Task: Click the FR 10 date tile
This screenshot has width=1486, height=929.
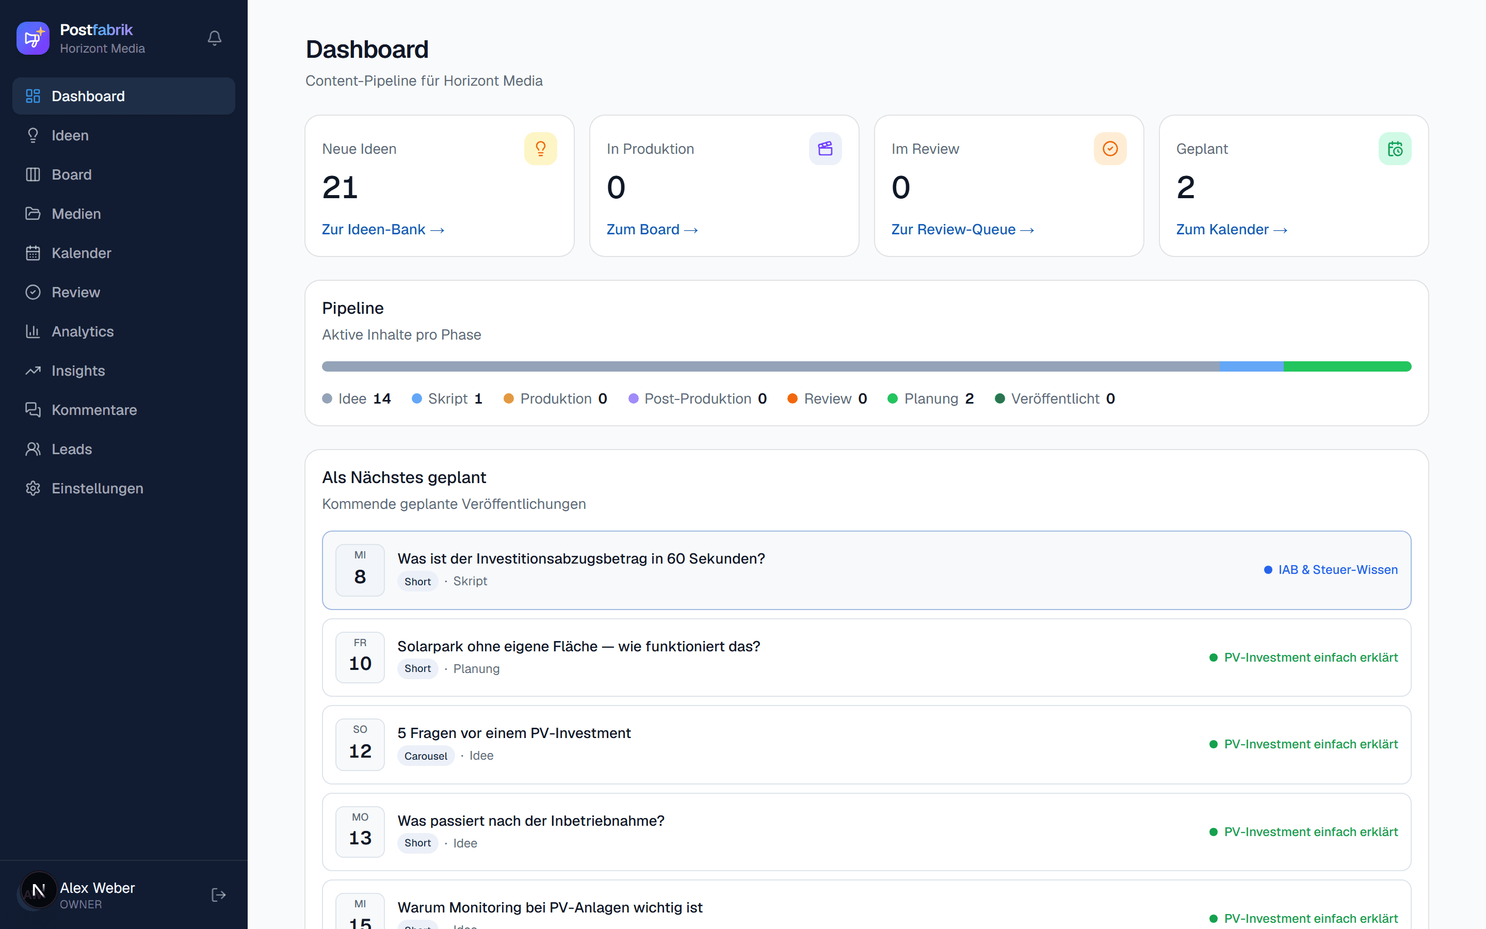Action: click(x=360, y=658)
